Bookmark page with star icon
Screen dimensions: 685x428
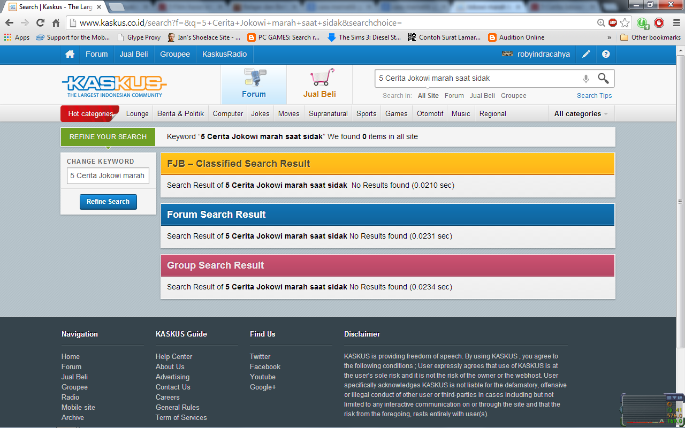(x=625, y=23)
